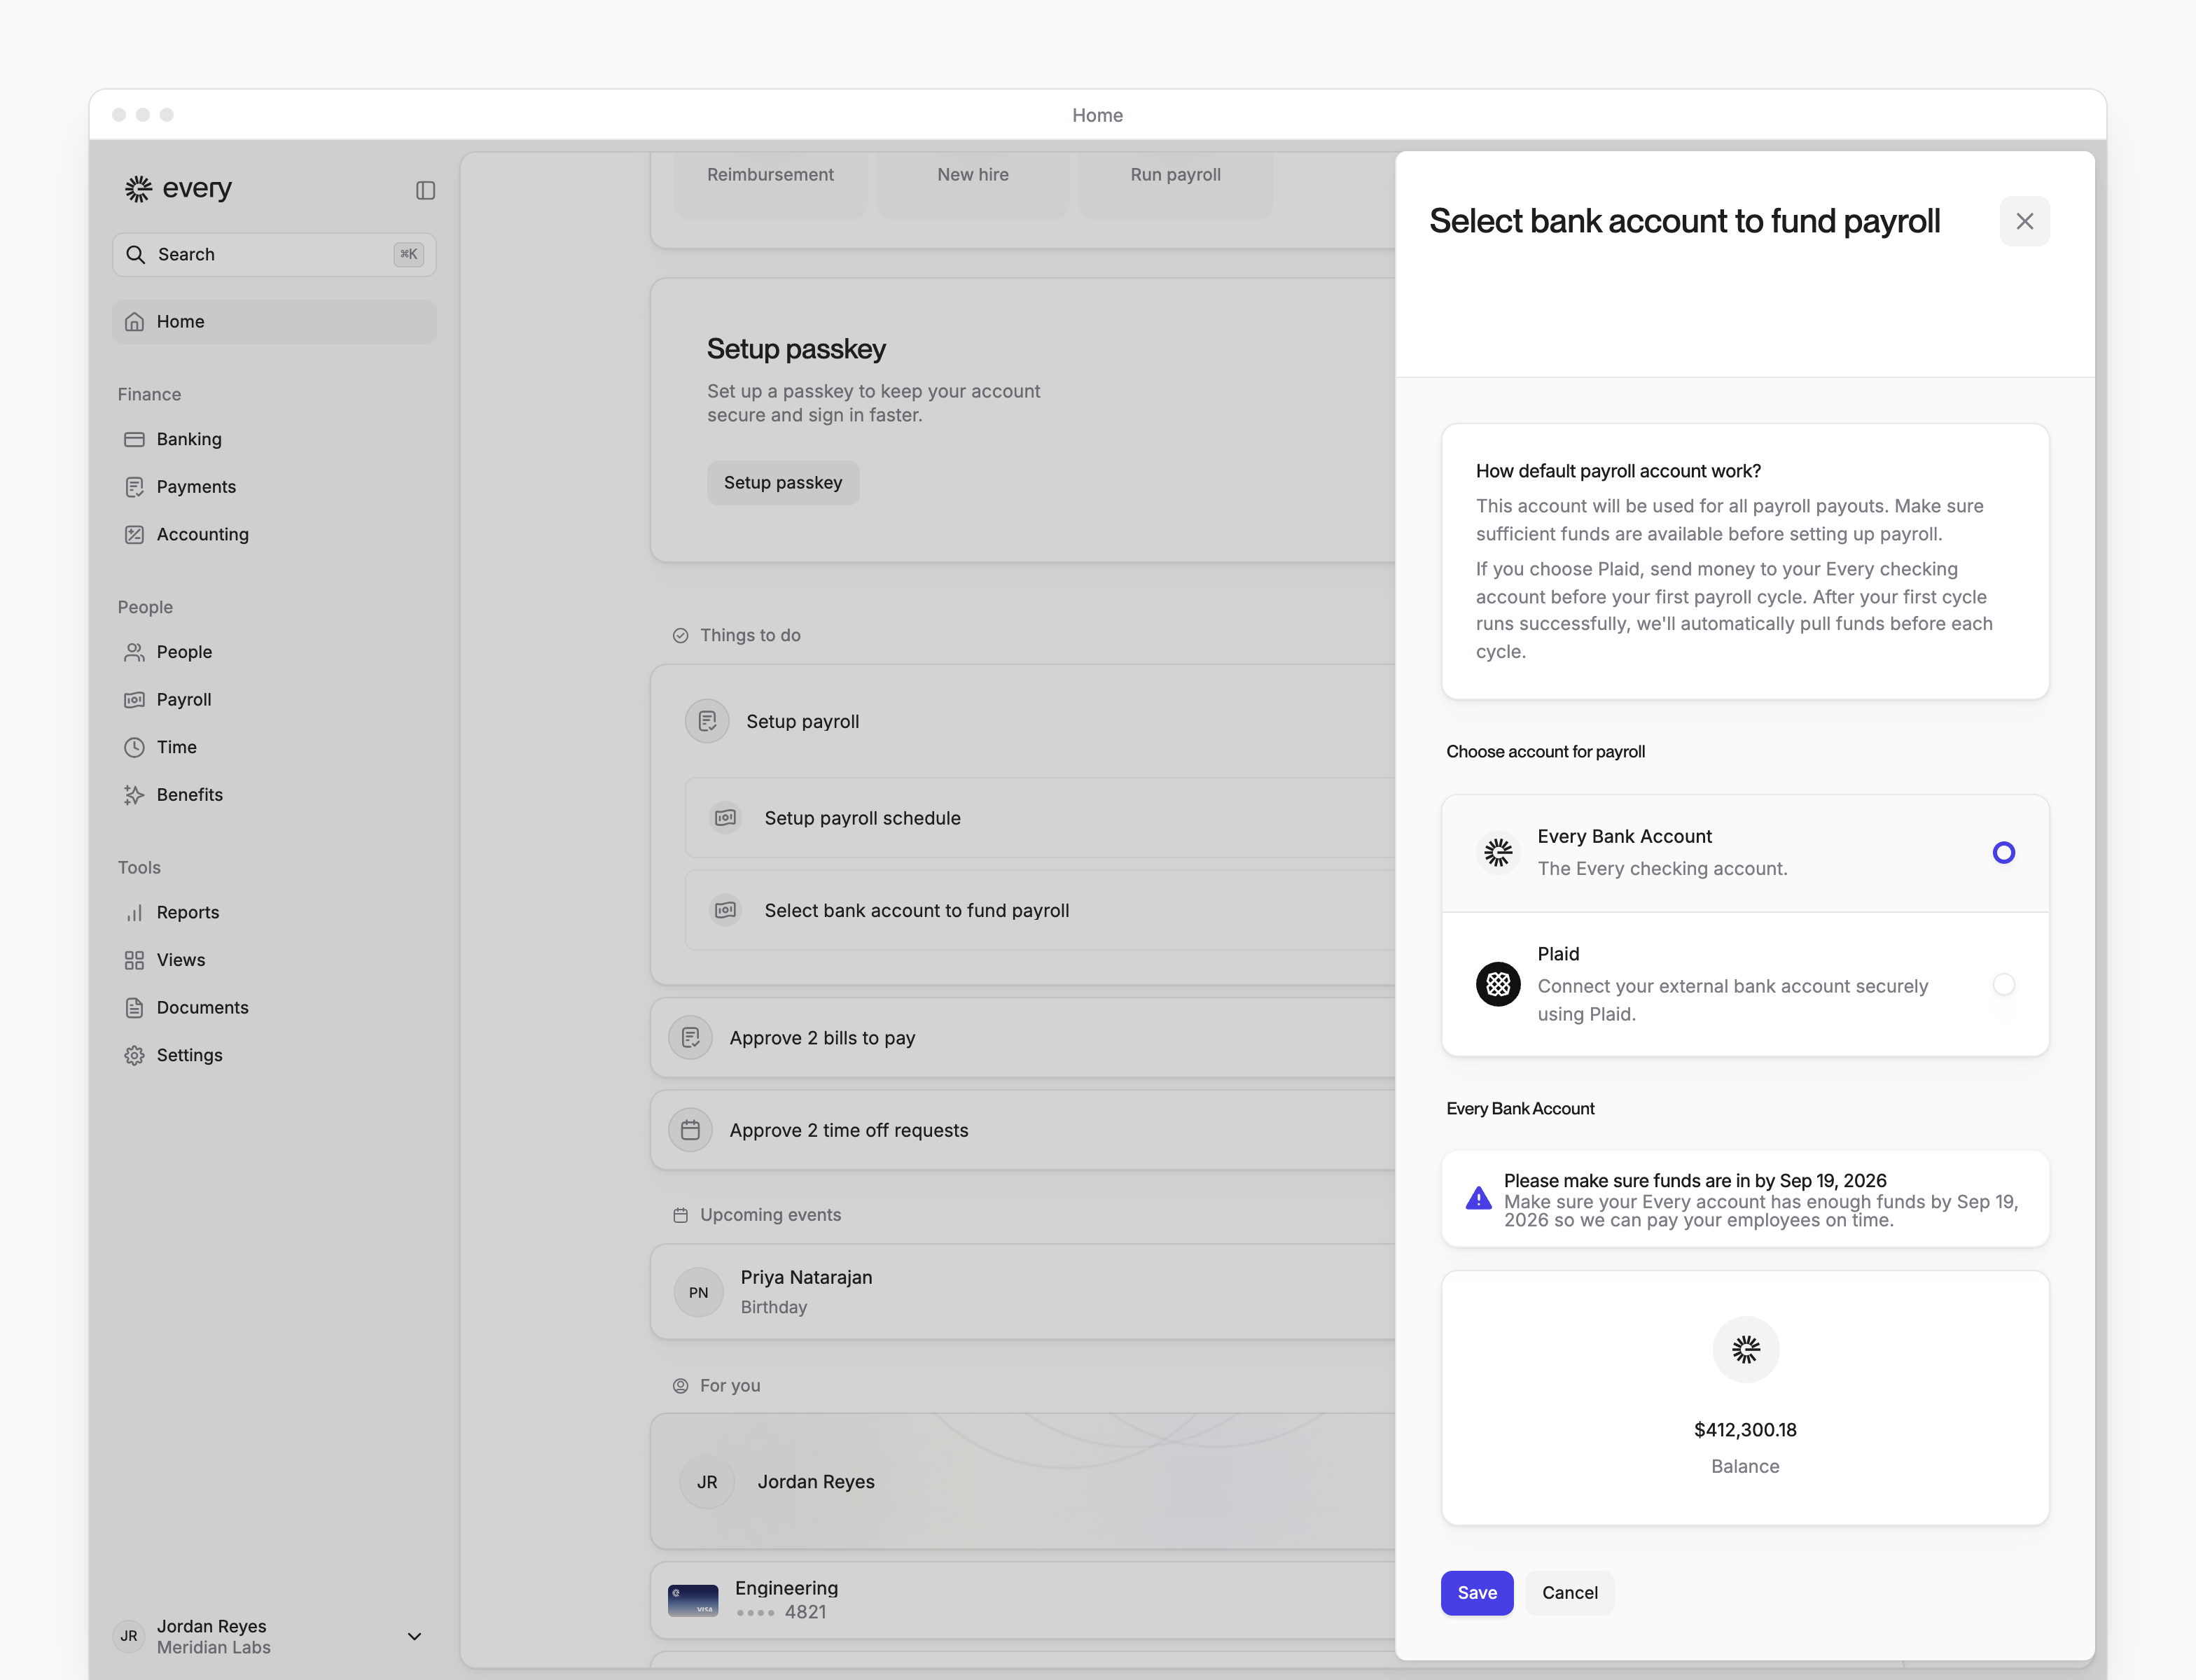Click the warning triangle icon
2196x1680 pixels.
[1478, 1198]
